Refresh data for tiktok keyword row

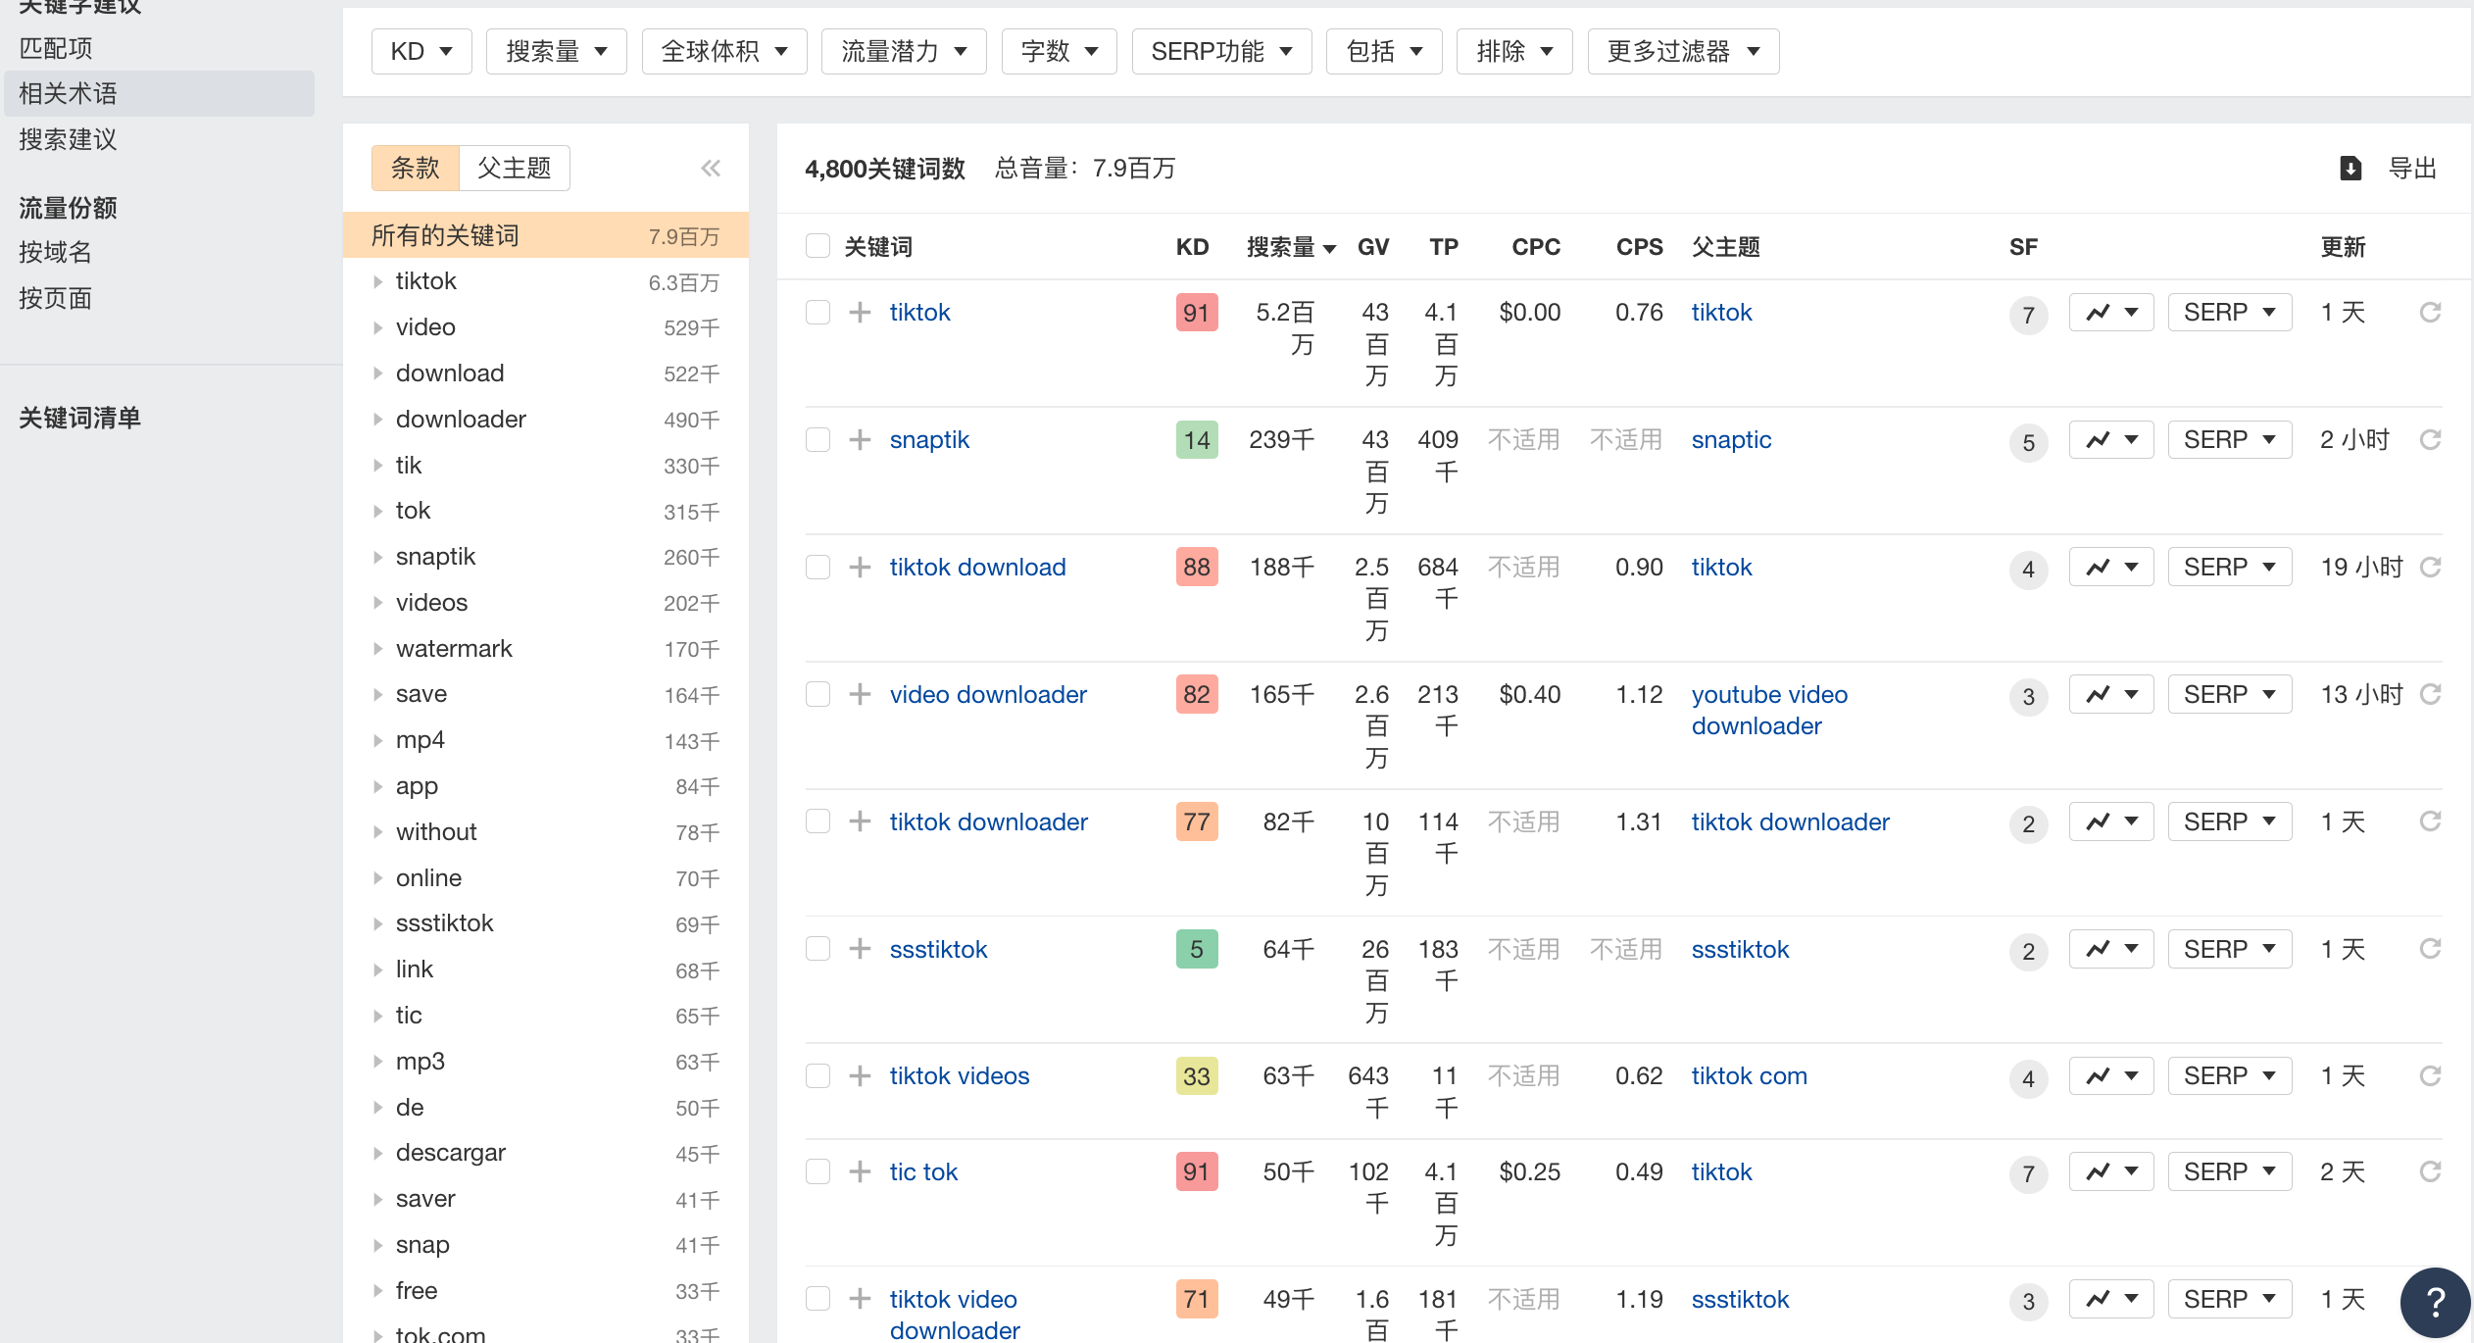(x=2430, y=313)
